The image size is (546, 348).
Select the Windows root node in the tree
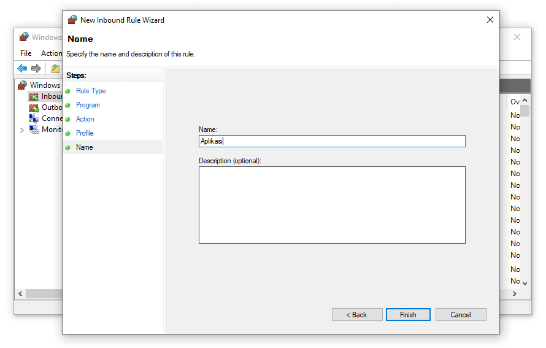tap(45, 85)
